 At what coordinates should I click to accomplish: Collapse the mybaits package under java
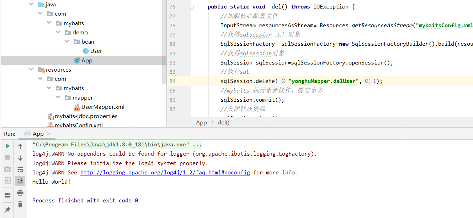(49, 23)
